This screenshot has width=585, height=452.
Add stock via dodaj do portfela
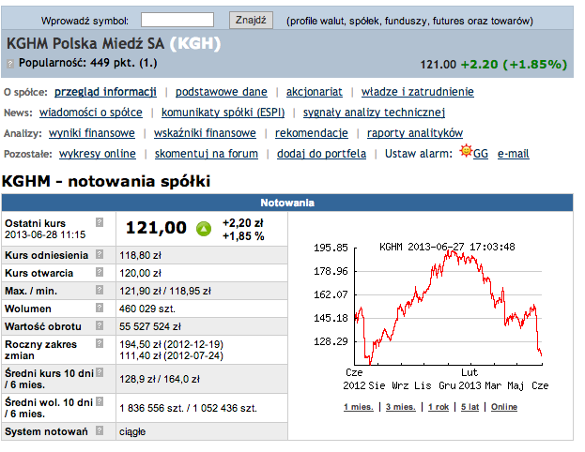pos(322,154)
